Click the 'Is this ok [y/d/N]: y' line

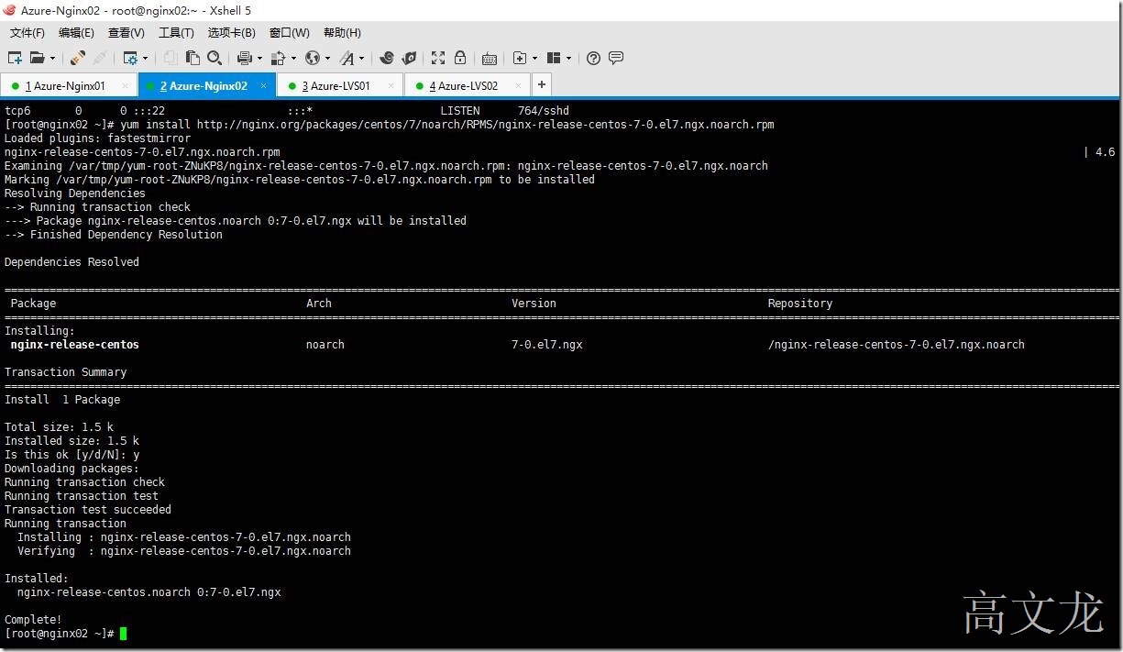[72, 455]
